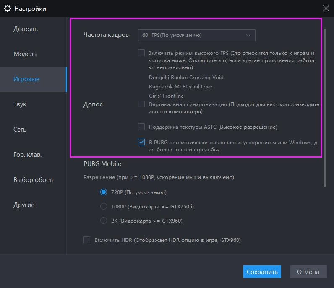Screen dimensions: 334x288
Task: Enable Поддержка текстуры ASTC checkbox
Action: click(x=141, y=127)
